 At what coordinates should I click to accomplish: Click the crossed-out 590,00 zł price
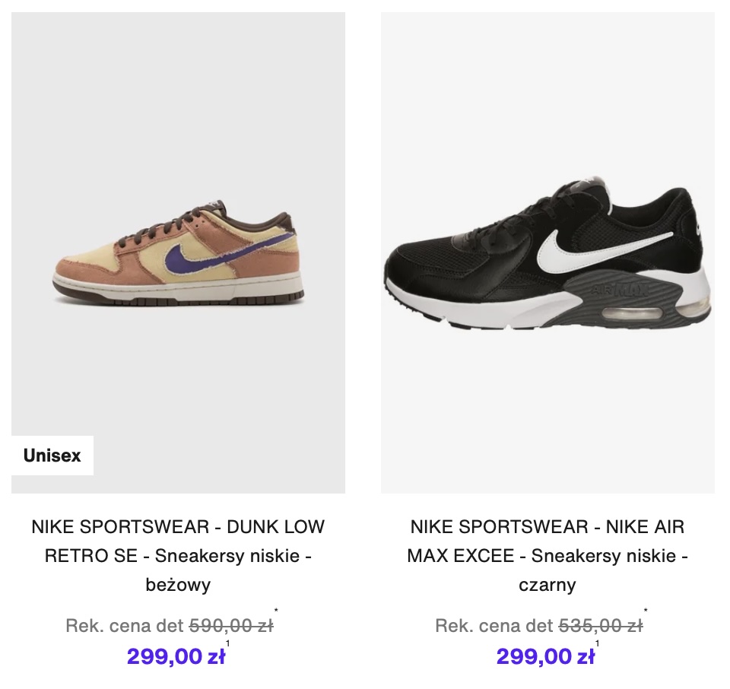point(231,626)
